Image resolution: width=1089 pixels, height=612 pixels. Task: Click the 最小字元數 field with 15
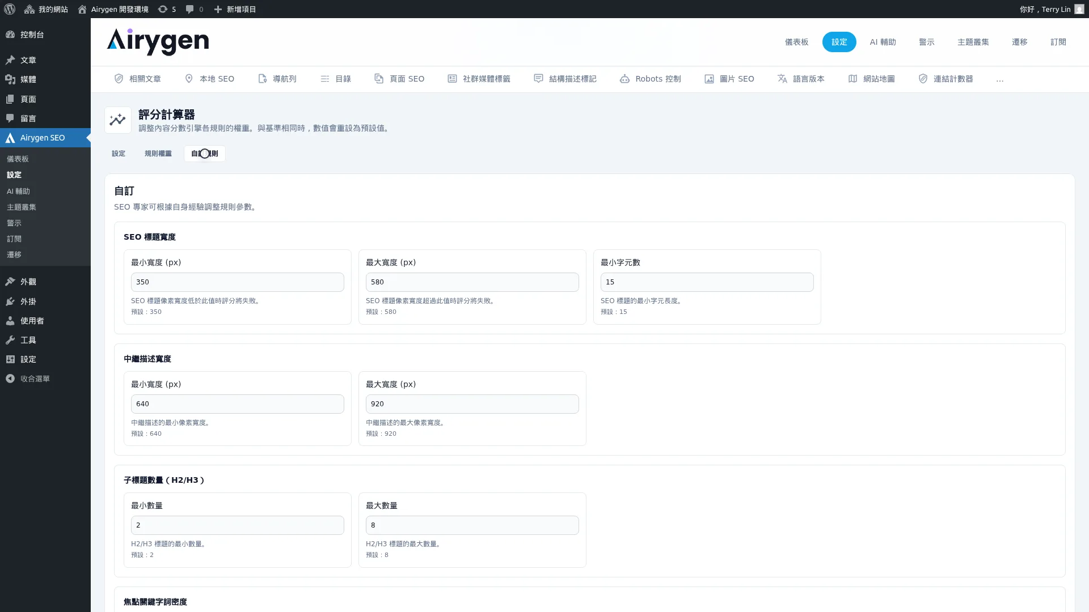click(707, 282)
